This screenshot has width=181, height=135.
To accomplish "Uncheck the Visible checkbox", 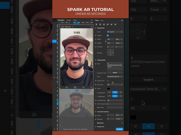I will pos(108,35).
